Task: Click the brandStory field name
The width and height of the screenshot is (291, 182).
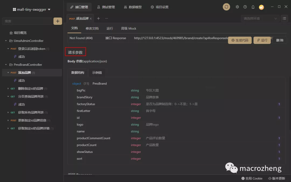Action: pyautogui.click(x=84, y=97)
